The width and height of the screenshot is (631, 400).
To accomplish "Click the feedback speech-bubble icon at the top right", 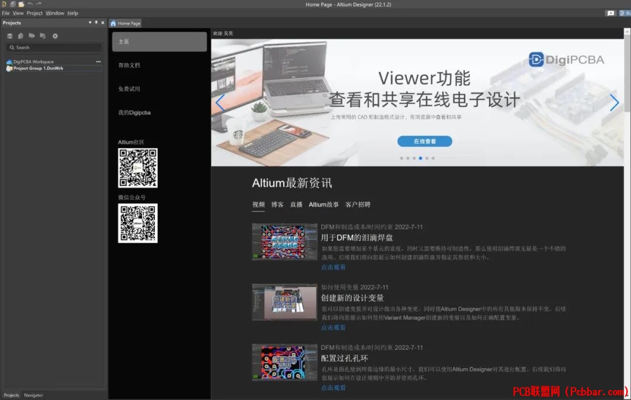I will click(611, 13).
